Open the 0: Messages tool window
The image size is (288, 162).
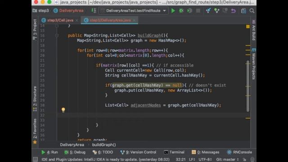(205, 152)
